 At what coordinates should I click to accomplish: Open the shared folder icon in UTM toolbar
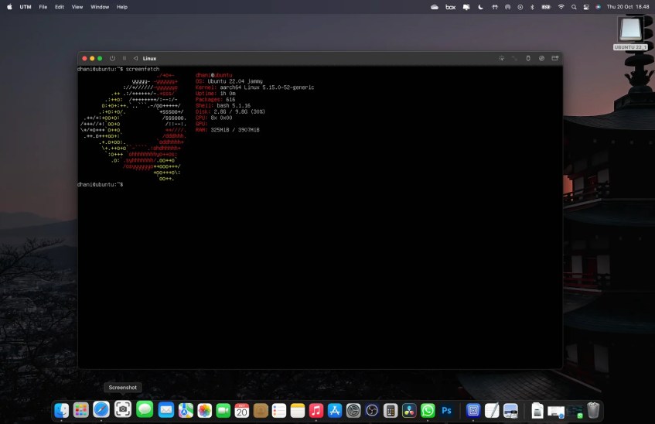click(554, 59)
